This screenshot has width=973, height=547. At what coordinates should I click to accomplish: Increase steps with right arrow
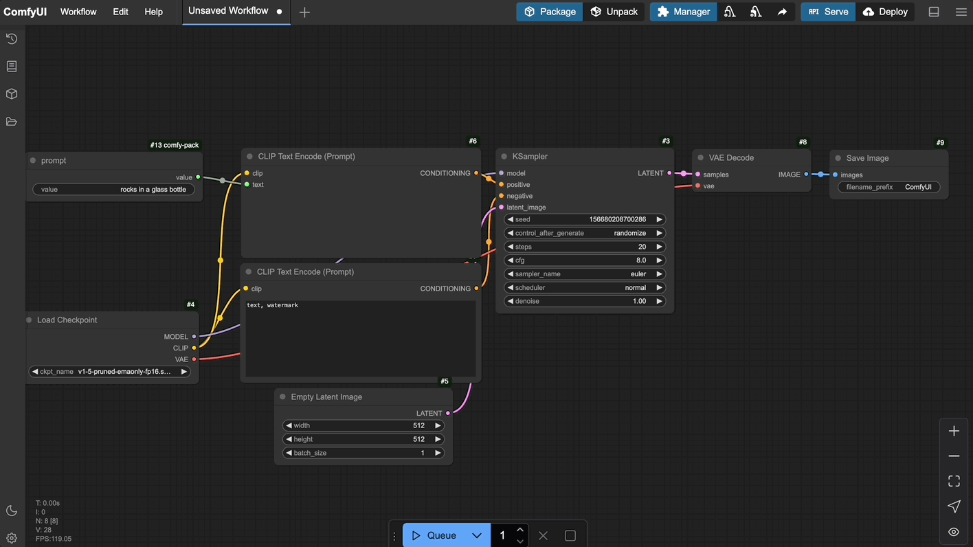pyautogui.click(x=659, y=247)
